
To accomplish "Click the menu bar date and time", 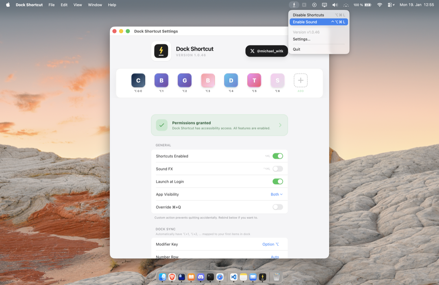I will coord(417,5).
